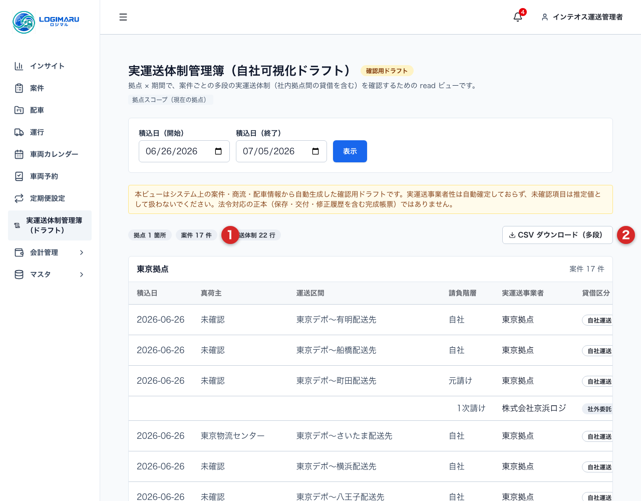The width and height of the screenshot is (641, 501).
Task: Open calendar picker for start date
Action: coord(218,151)
